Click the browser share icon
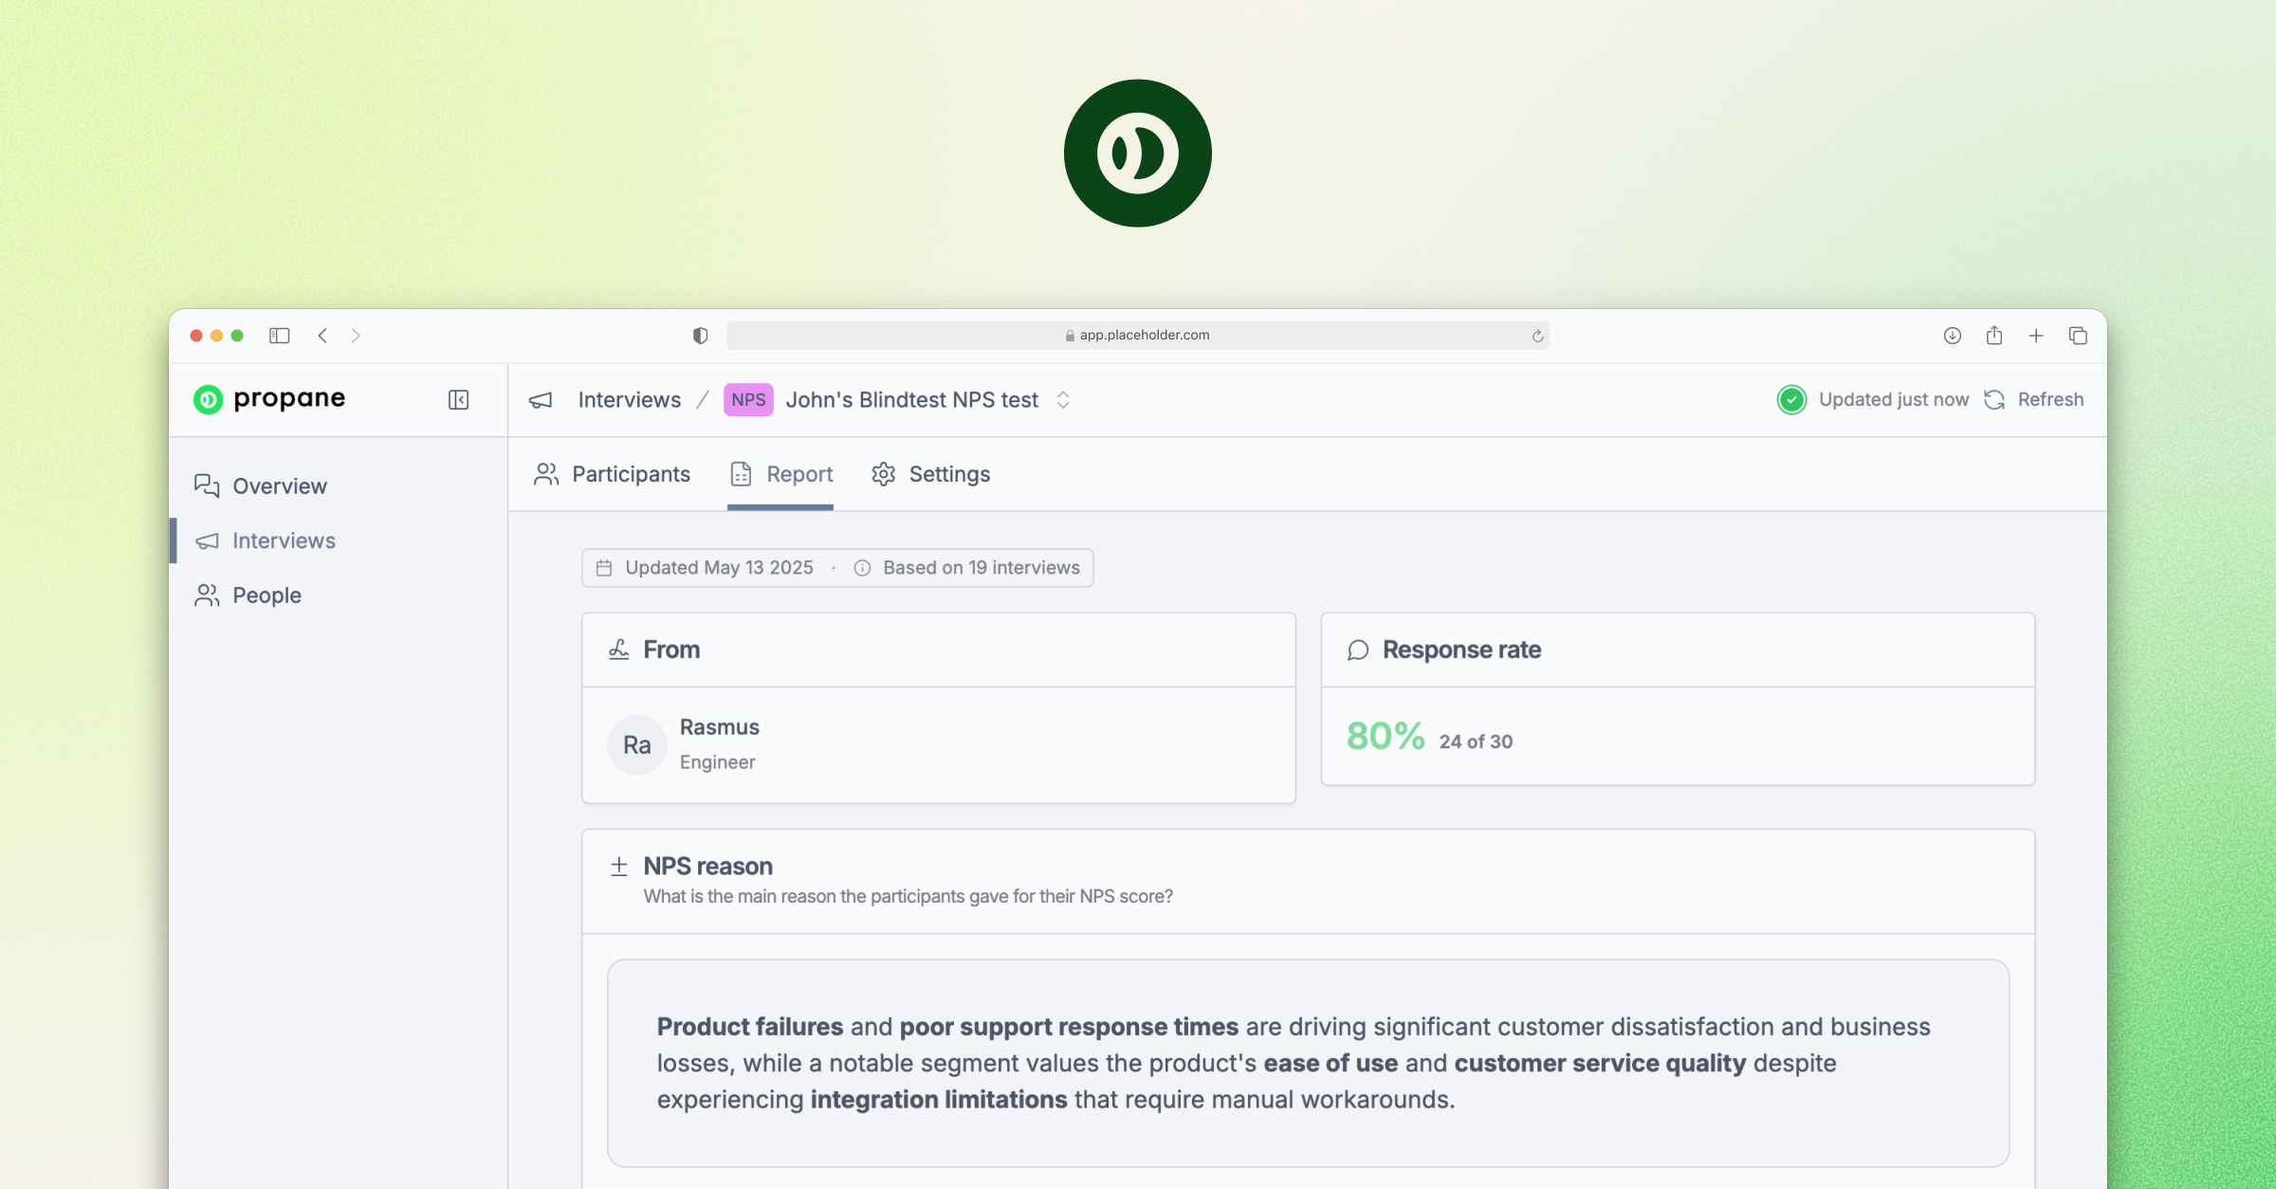The width and height of the screenshot is (2276, 1189). coord(1994,336)
